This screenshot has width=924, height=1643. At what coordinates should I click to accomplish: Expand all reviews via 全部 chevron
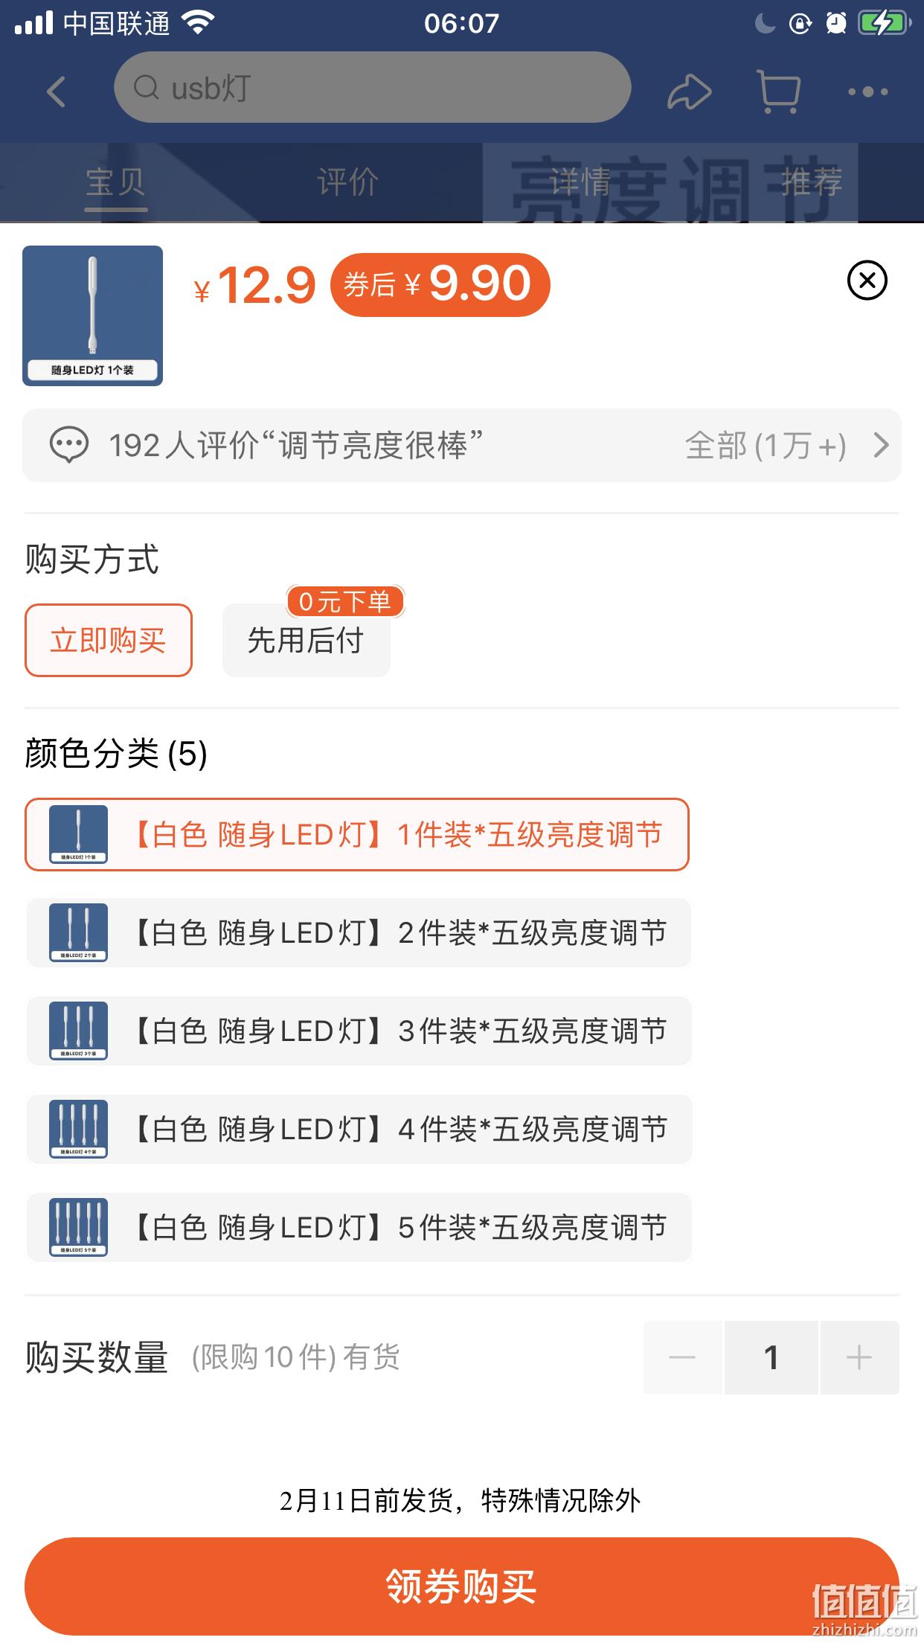coord(882,445)
